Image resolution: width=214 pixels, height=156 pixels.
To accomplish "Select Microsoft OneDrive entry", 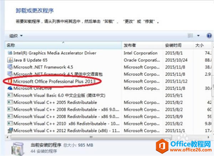I will [x=32, y=88].
